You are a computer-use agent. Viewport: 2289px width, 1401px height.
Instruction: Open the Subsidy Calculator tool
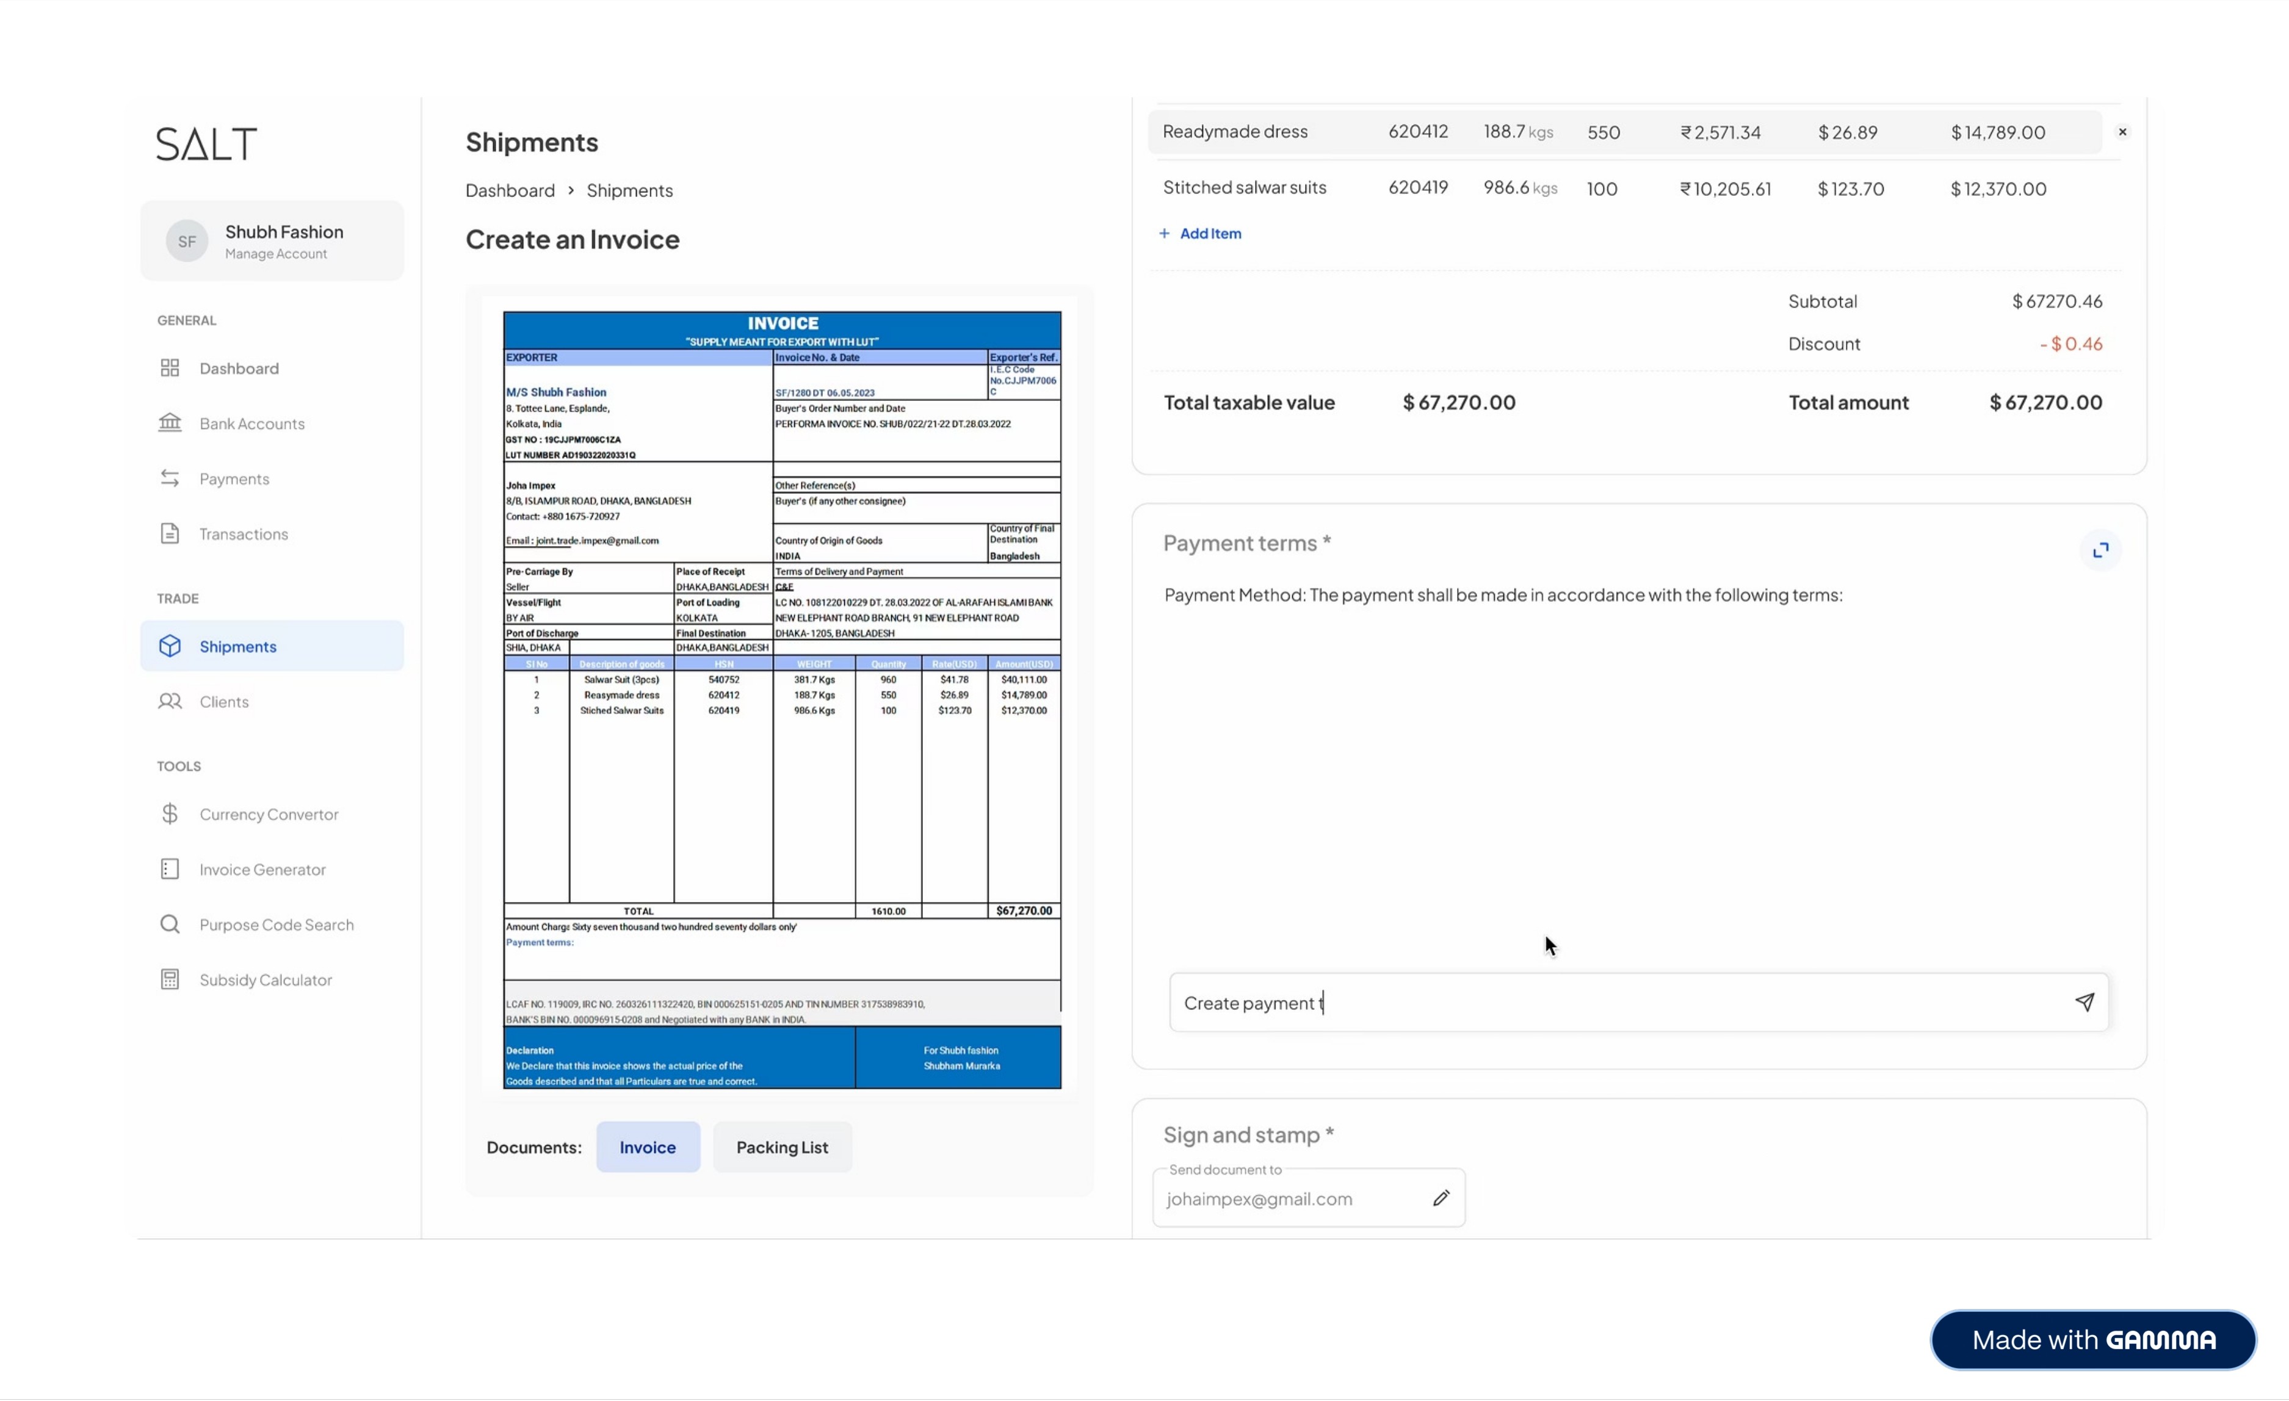[x=265, y=979]
